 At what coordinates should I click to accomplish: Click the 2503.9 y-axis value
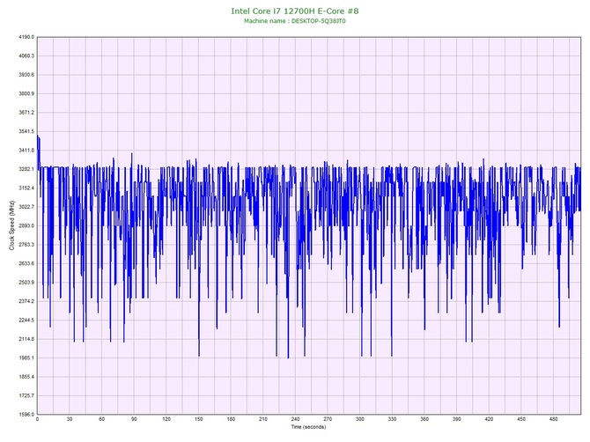coord(26,283)
